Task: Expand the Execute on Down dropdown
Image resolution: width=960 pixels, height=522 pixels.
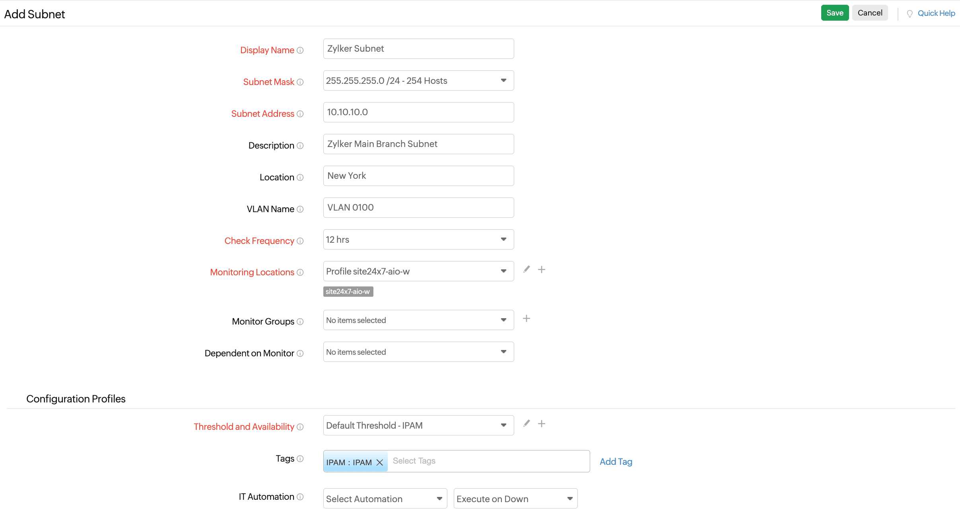Action: pyautogui.click(x=514, y=499)
